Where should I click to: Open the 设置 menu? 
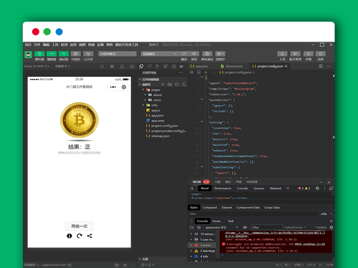[100, 45]
